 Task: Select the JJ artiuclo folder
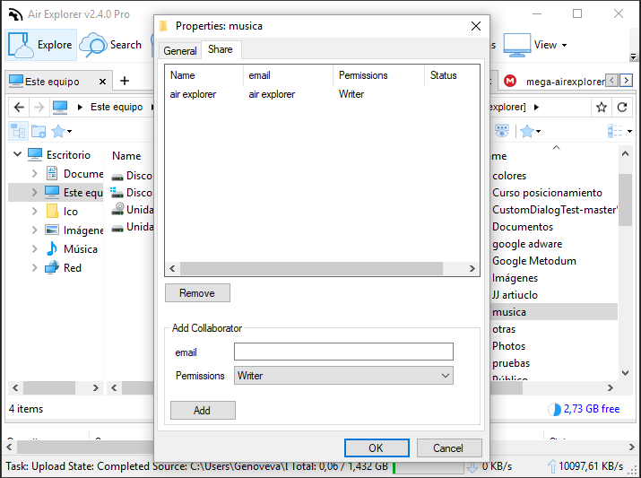click(515, 295)
